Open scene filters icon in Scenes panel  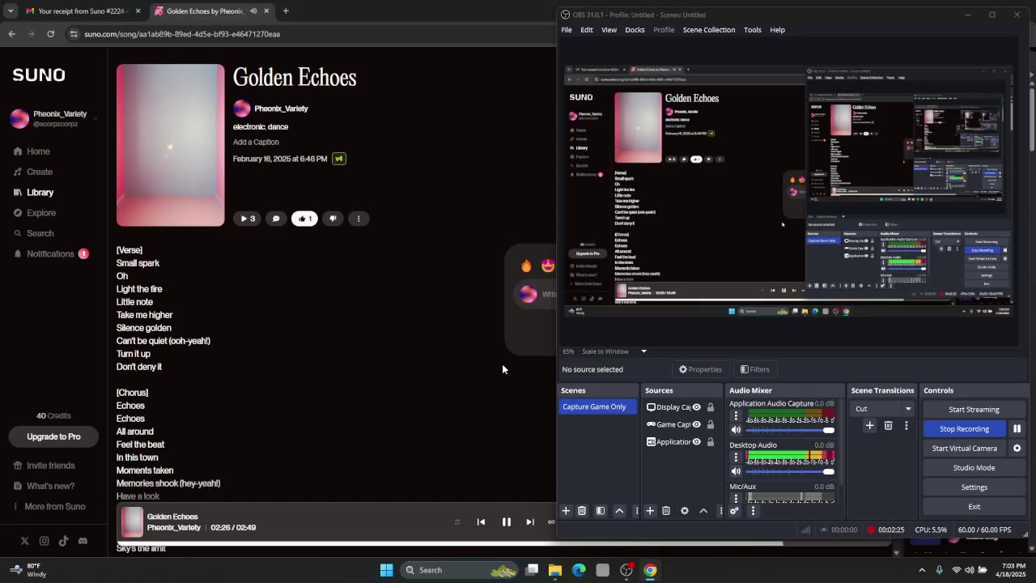tap(601, 511)
